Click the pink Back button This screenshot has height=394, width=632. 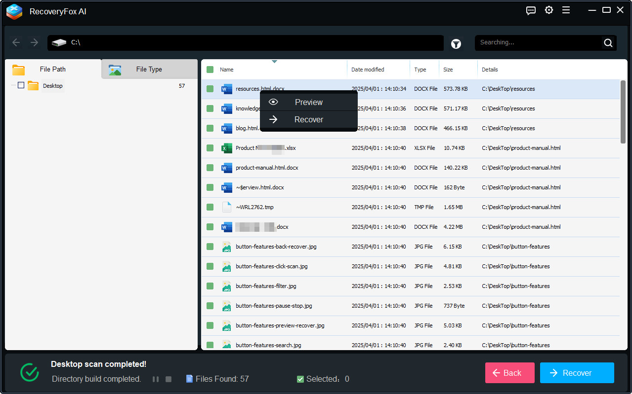pyautogui.click(x=510, y=373)
